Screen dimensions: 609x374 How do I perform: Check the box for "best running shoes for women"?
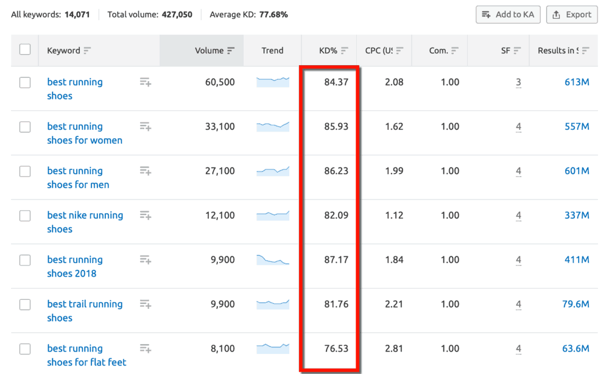25,127
